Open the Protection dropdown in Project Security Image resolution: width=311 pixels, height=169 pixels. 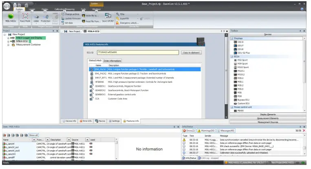[x=46, y=22]
